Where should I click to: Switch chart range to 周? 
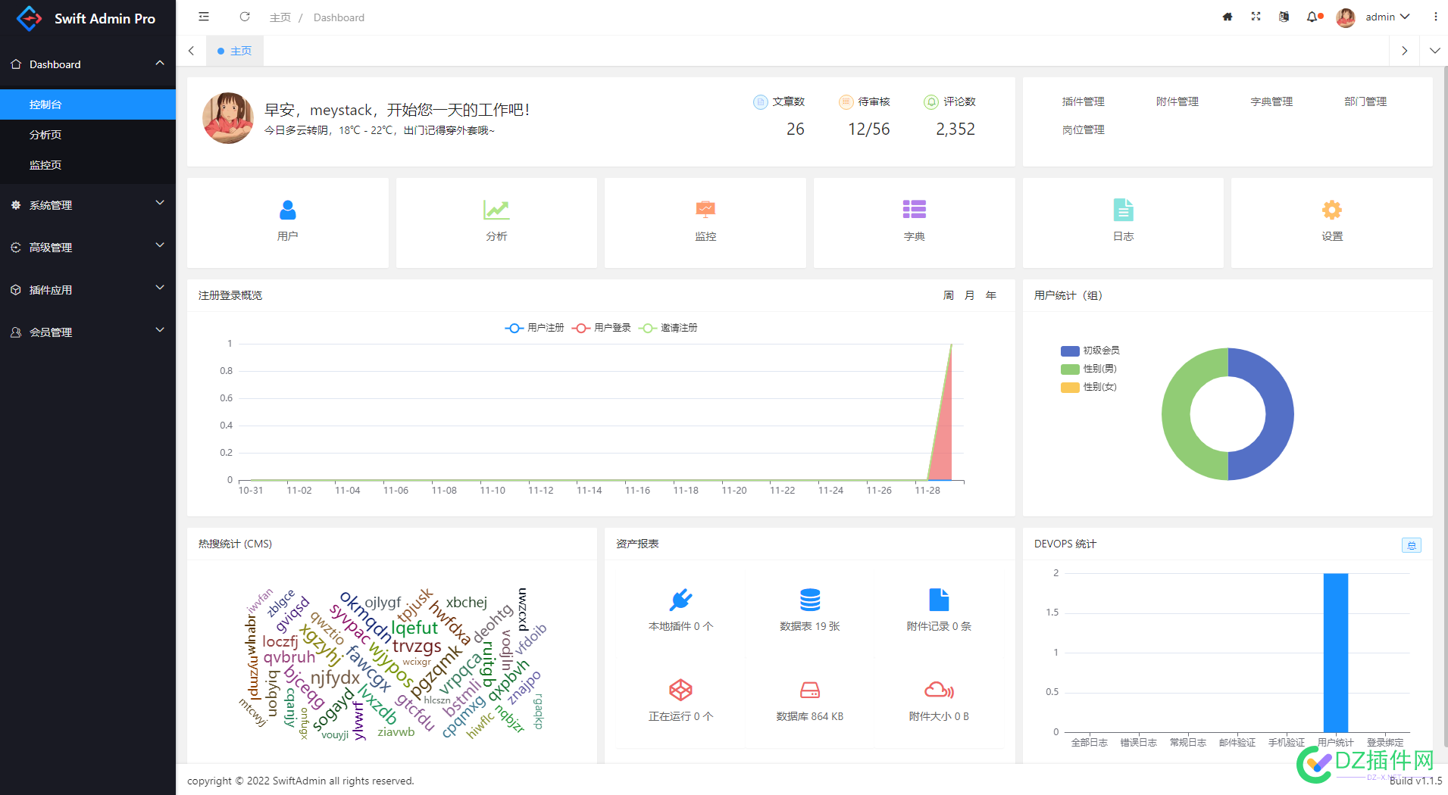(x=948, y=295)
